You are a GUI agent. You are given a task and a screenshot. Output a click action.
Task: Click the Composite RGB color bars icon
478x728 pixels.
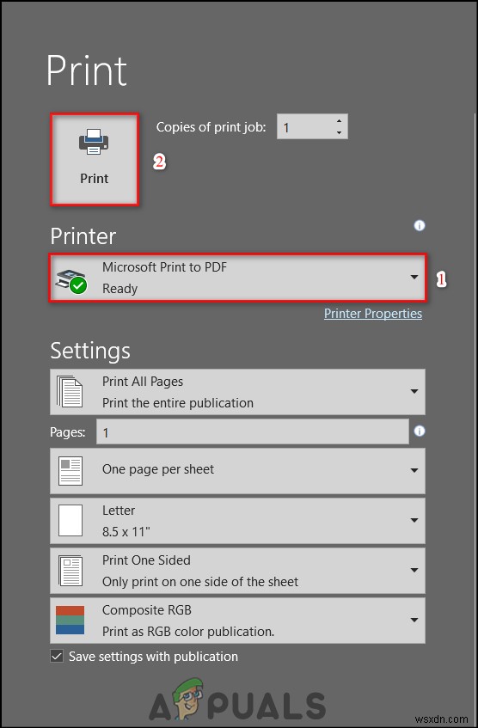70,621
